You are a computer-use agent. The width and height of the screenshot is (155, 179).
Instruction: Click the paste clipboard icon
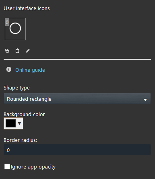click(x=17, y=51)
